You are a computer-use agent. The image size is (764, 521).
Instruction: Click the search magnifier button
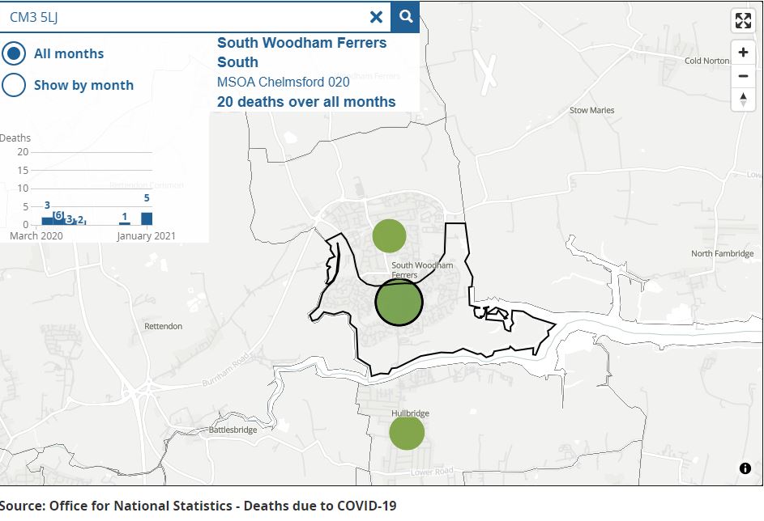(405, 16)
